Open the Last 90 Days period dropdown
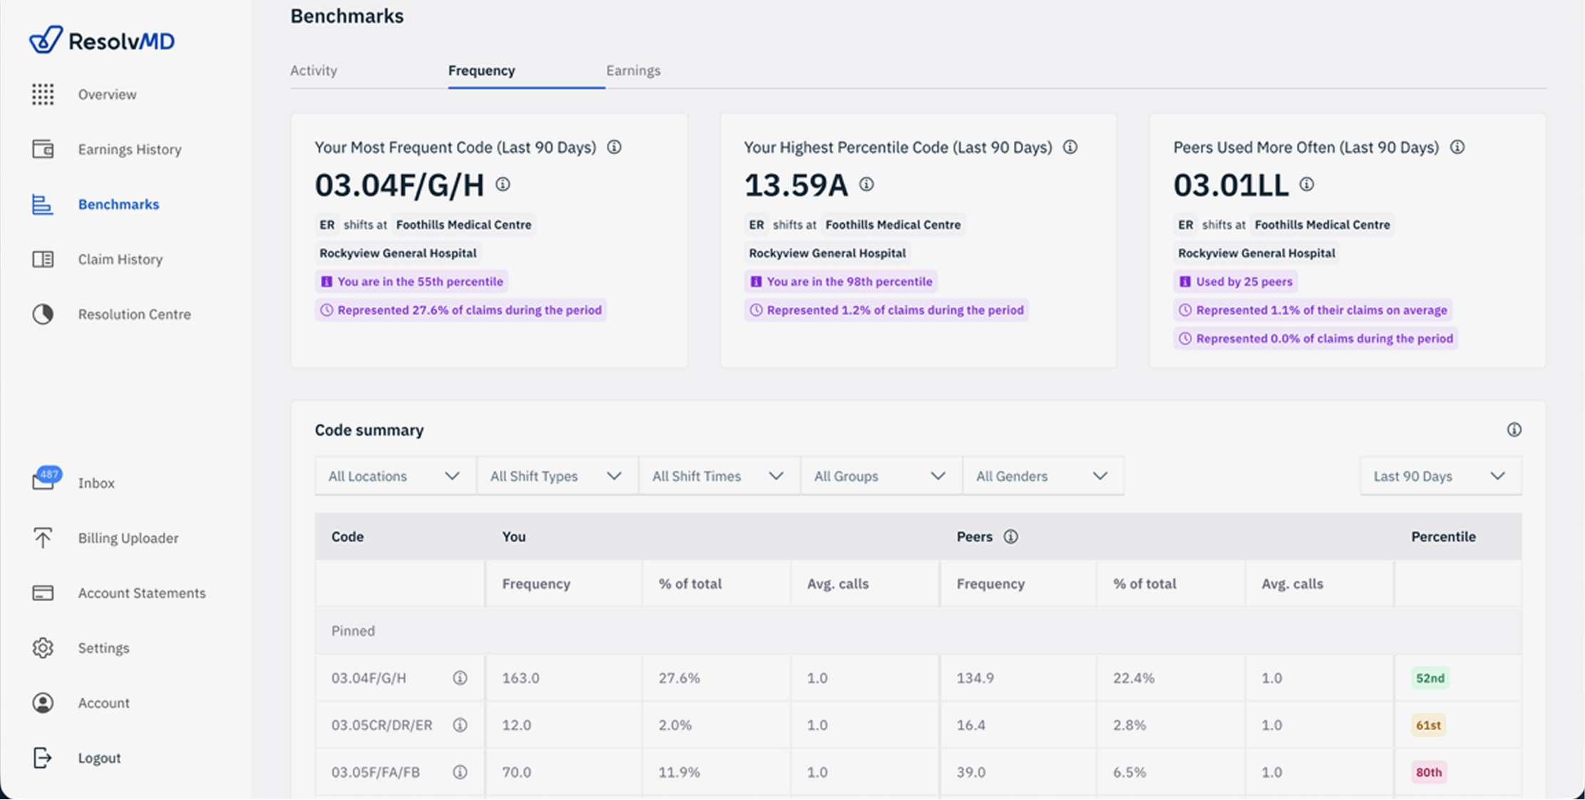The image size is (1585, 800). (1440, 476)
